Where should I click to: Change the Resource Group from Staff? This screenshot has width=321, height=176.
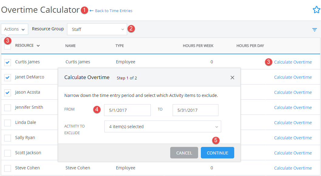click(x=97, y=29)
